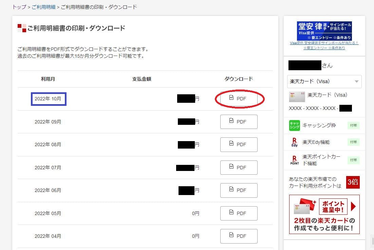The image size is (374, 250).
Task: Click the 0円 amount for 2022年 04月
Action: 195,236
